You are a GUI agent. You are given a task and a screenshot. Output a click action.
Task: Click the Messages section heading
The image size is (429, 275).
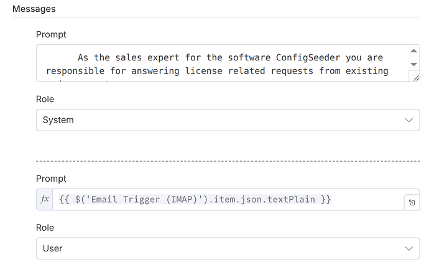point(34,9)
